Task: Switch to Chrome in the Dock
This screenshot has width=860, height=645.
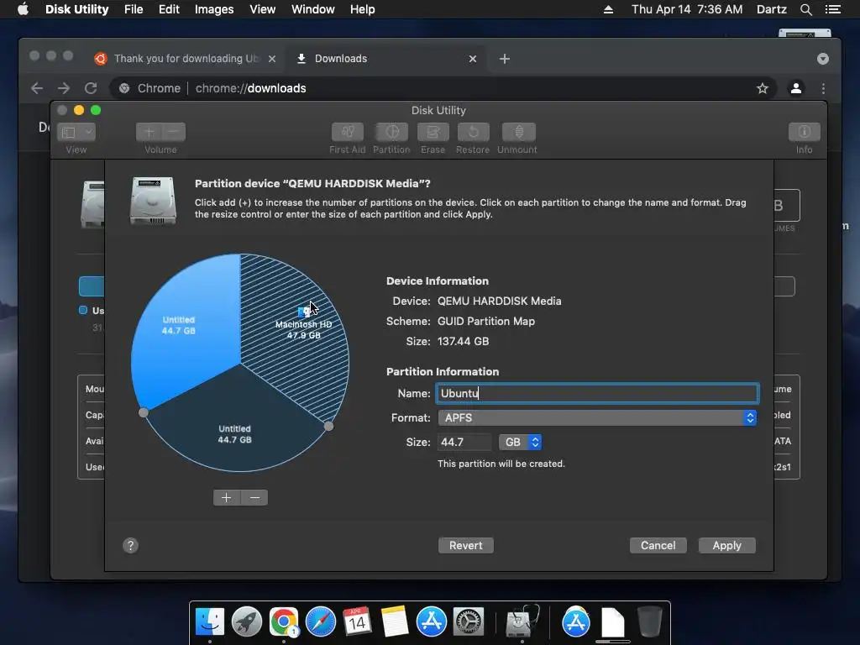Action: tap(284, 622)
